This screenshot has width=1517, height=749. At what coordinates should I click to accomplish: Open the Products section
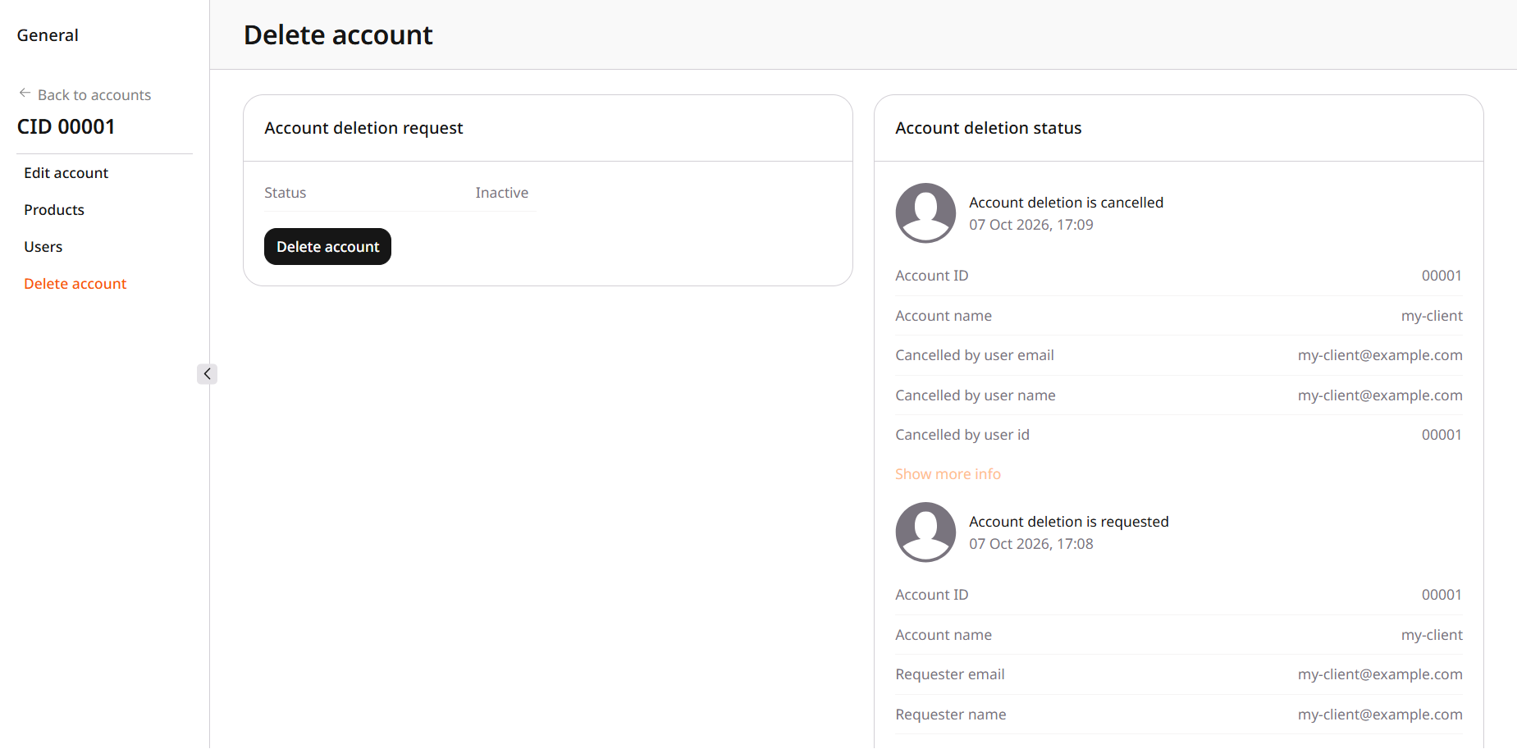(54, 210)
